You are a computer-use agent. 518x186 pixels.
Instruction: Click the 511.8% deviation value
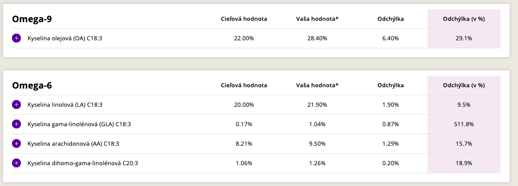(464, 124)
